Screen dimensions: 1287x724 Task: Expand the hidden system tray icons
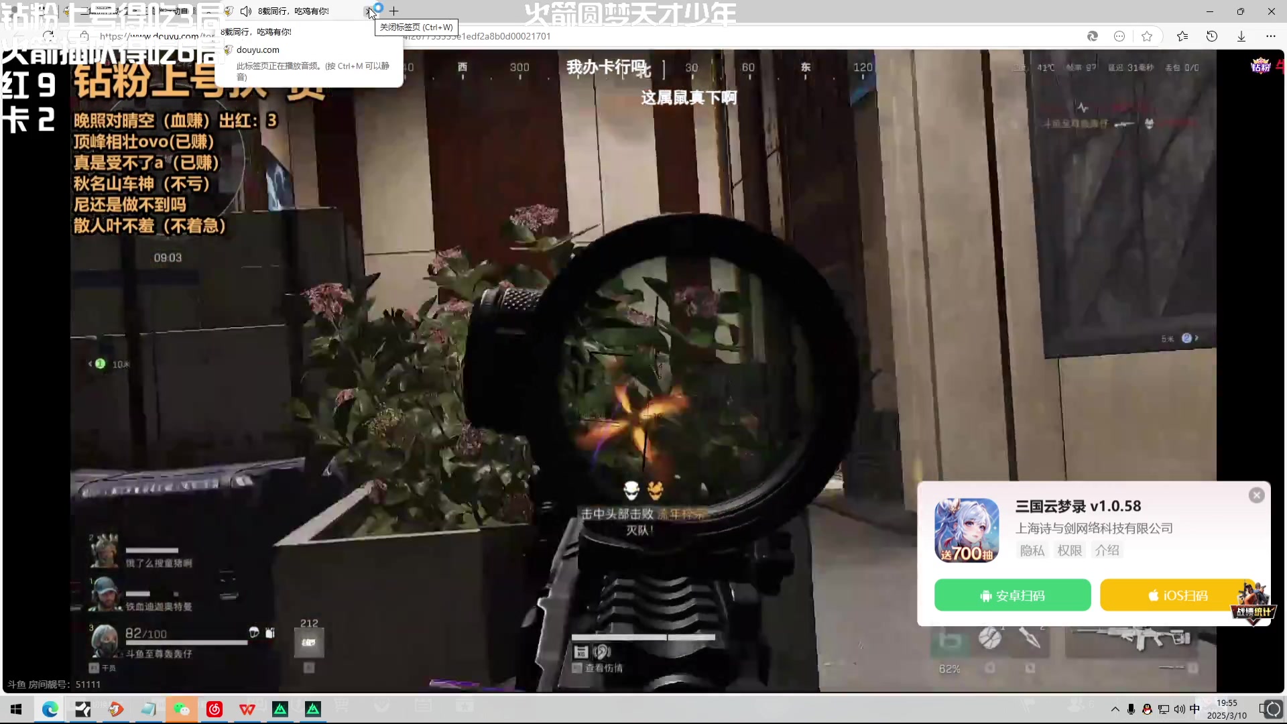click(1115, 709)
